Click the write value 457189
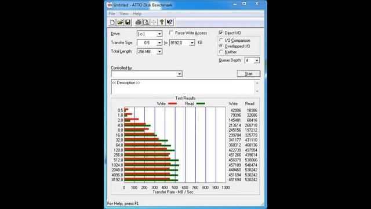Viewport: 371px width, 209px height. pos(235,165)
